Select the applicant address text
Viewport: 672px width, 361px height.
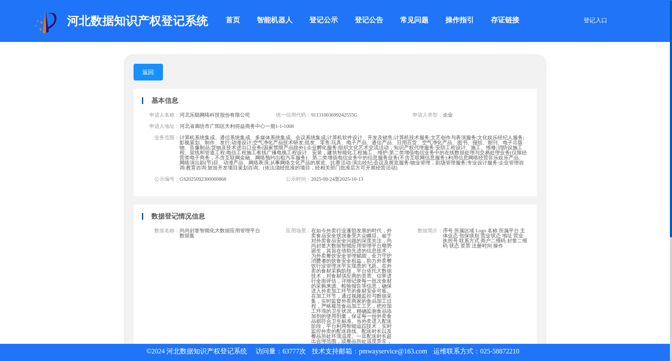[x=236, y=126]
